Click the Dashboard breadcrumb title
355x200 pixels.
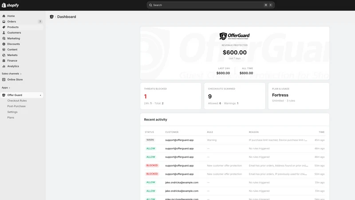[x=67, y=17]
